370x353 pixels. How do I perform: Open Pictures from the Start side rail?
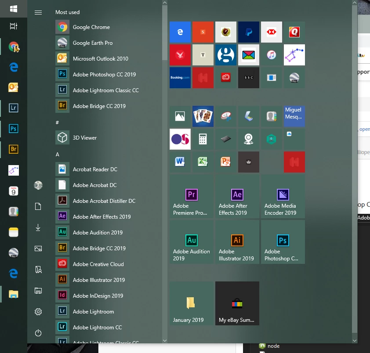pyautogui.click(x=38, y=249)
